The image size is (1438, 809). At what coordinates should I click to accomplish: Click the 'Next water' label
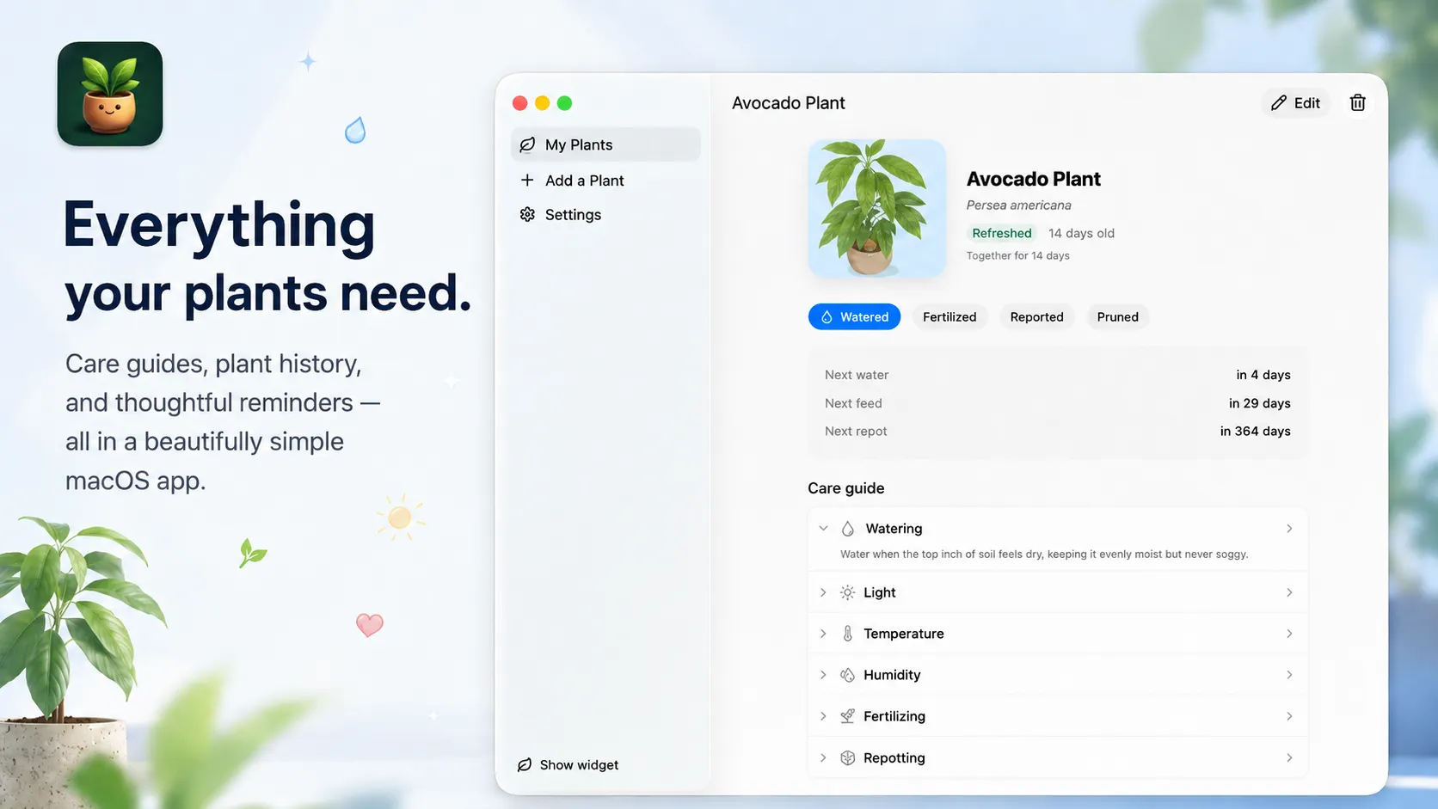pos(857,375)
